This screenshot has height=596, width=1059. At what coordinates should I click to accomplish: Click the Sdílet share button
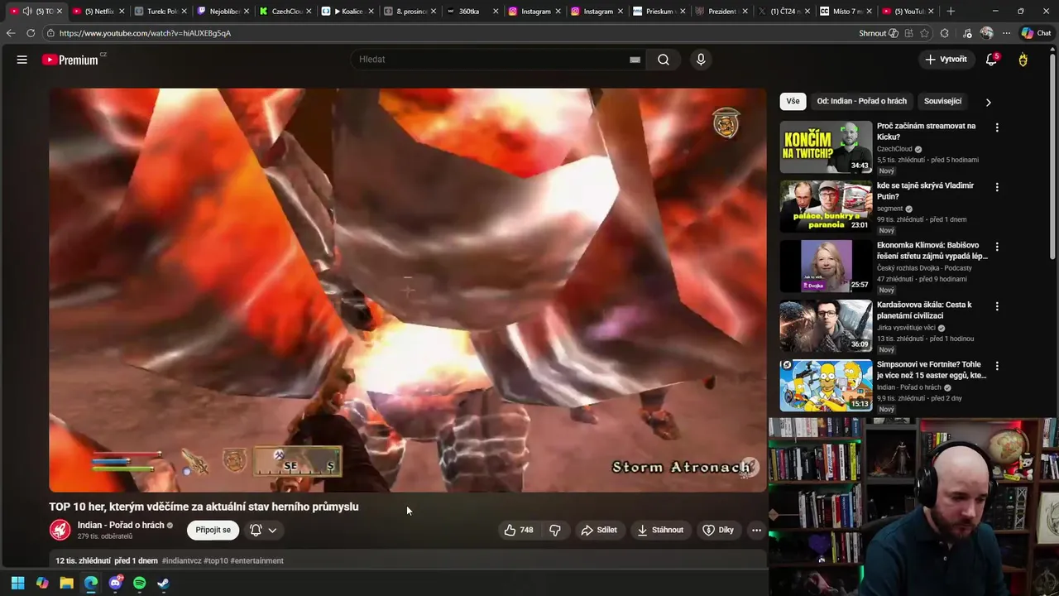599,530
